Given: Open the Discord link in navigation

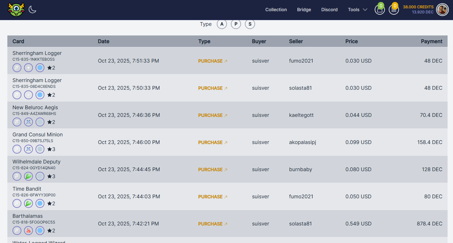Looking at the screenshot, I should click(x=329, y=10).
